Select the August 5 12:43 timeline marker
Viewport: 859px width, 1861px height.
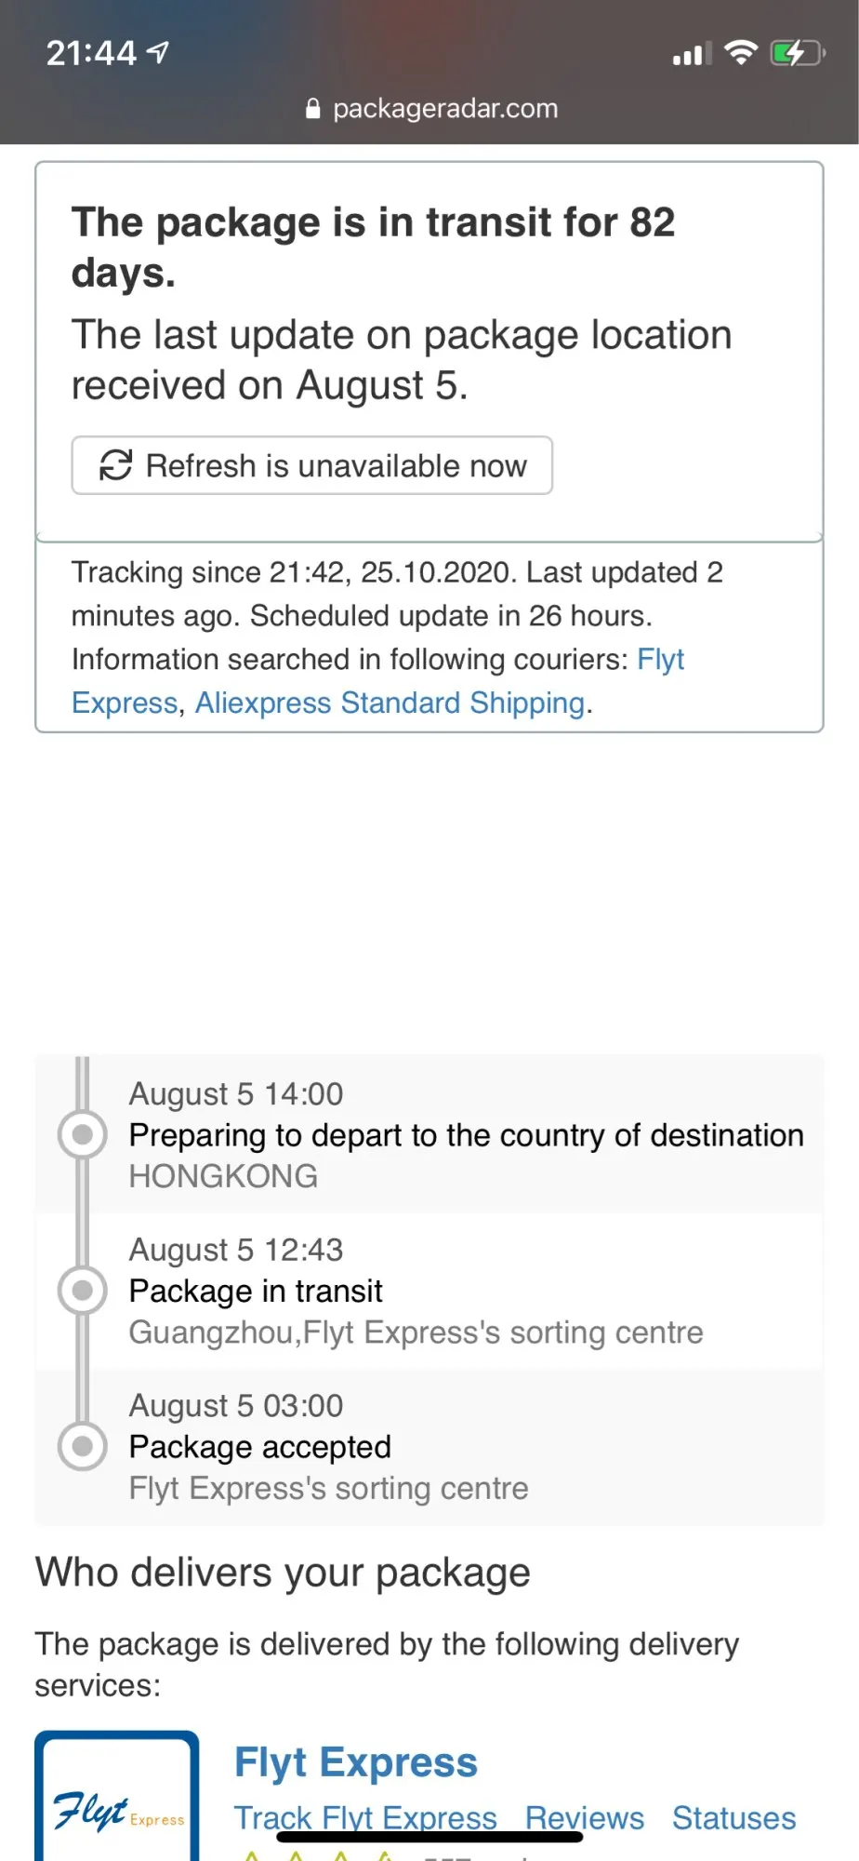coord(83,1290)
